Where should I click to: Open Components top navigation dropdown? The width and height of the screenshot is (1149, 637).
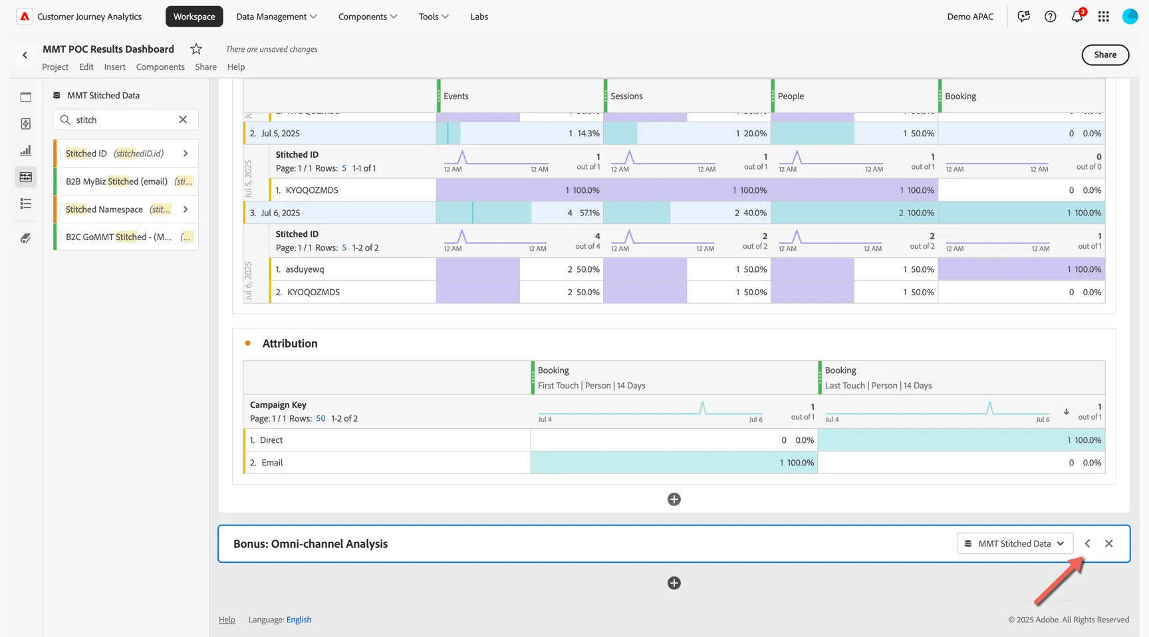368,17
